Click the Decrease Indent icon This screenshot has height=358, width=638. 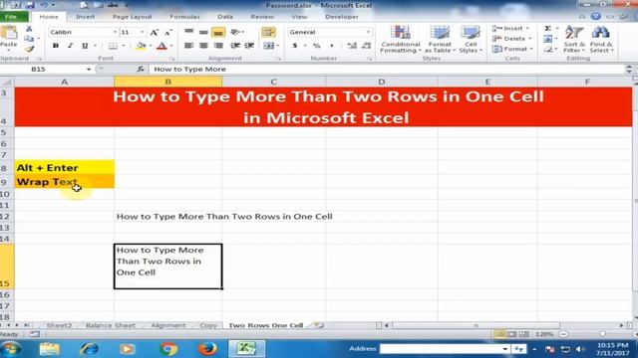point(235,46)
